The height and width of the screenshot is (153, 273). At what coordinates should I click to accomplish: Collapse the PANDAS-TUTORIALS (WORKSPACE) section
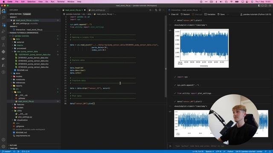point(34,33)
